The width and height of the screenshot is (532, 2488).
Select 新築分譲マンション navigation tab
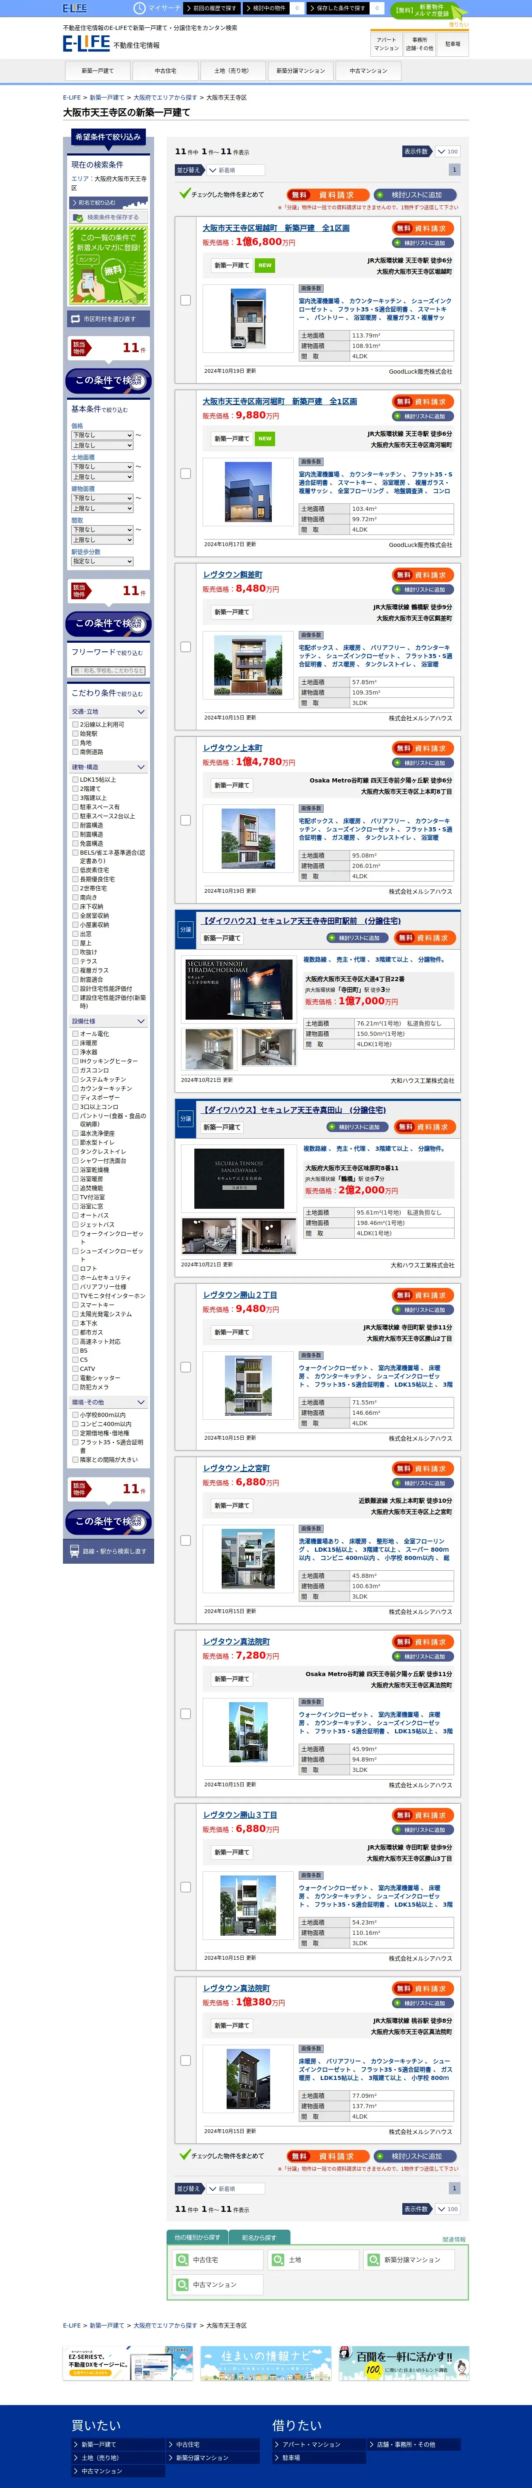pyautogui.click(x=300, y=70)
